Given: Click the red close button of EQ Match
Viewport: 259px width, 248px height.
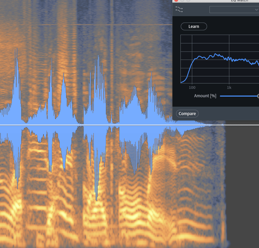Looking at the screenshot, I should 176,0.
